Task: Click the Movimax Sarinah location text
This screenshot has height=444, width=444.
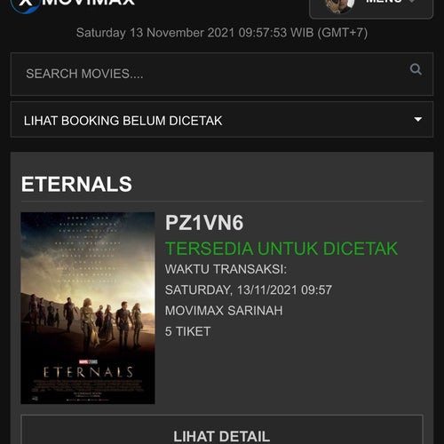Action: 224,311
